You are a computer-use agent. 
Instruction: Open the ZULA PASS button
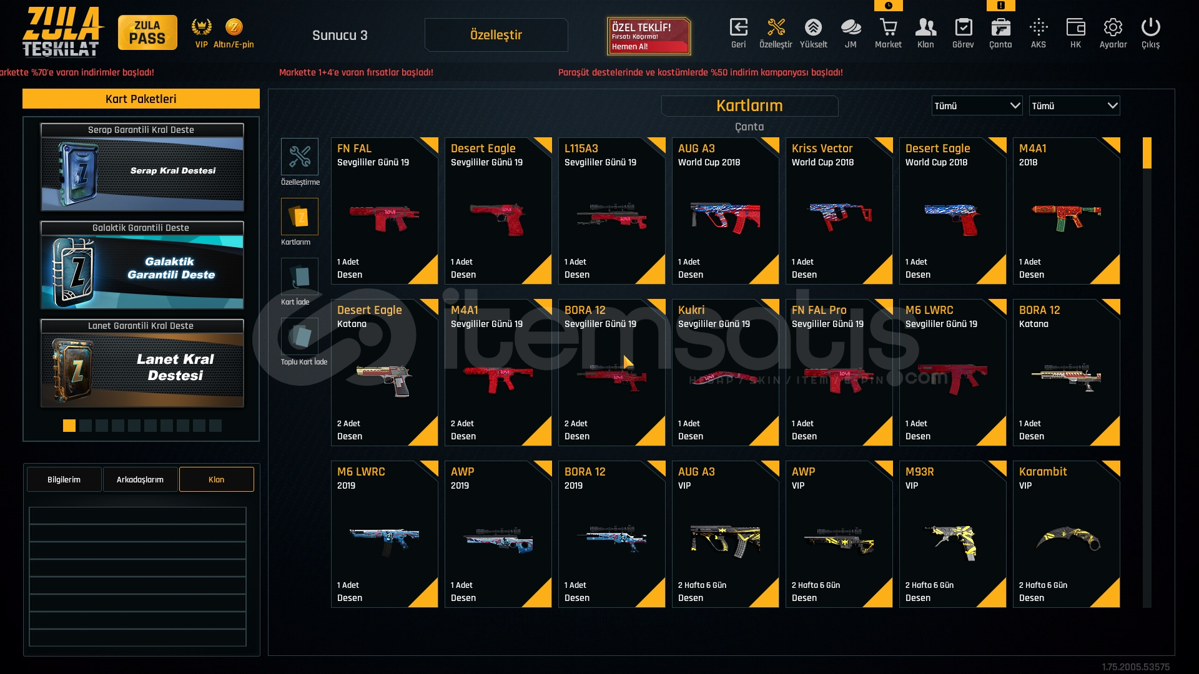147,32
